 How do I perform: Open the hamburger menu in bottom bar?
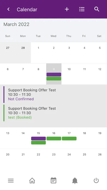click(x=11, y=181)
